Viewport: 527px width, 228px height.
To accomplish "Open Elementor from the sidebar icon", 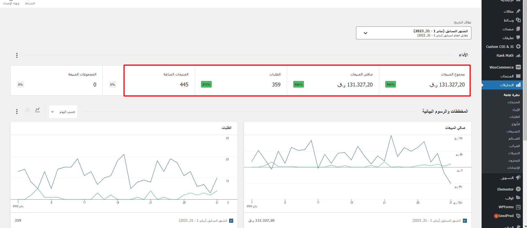I will point(518,189).
